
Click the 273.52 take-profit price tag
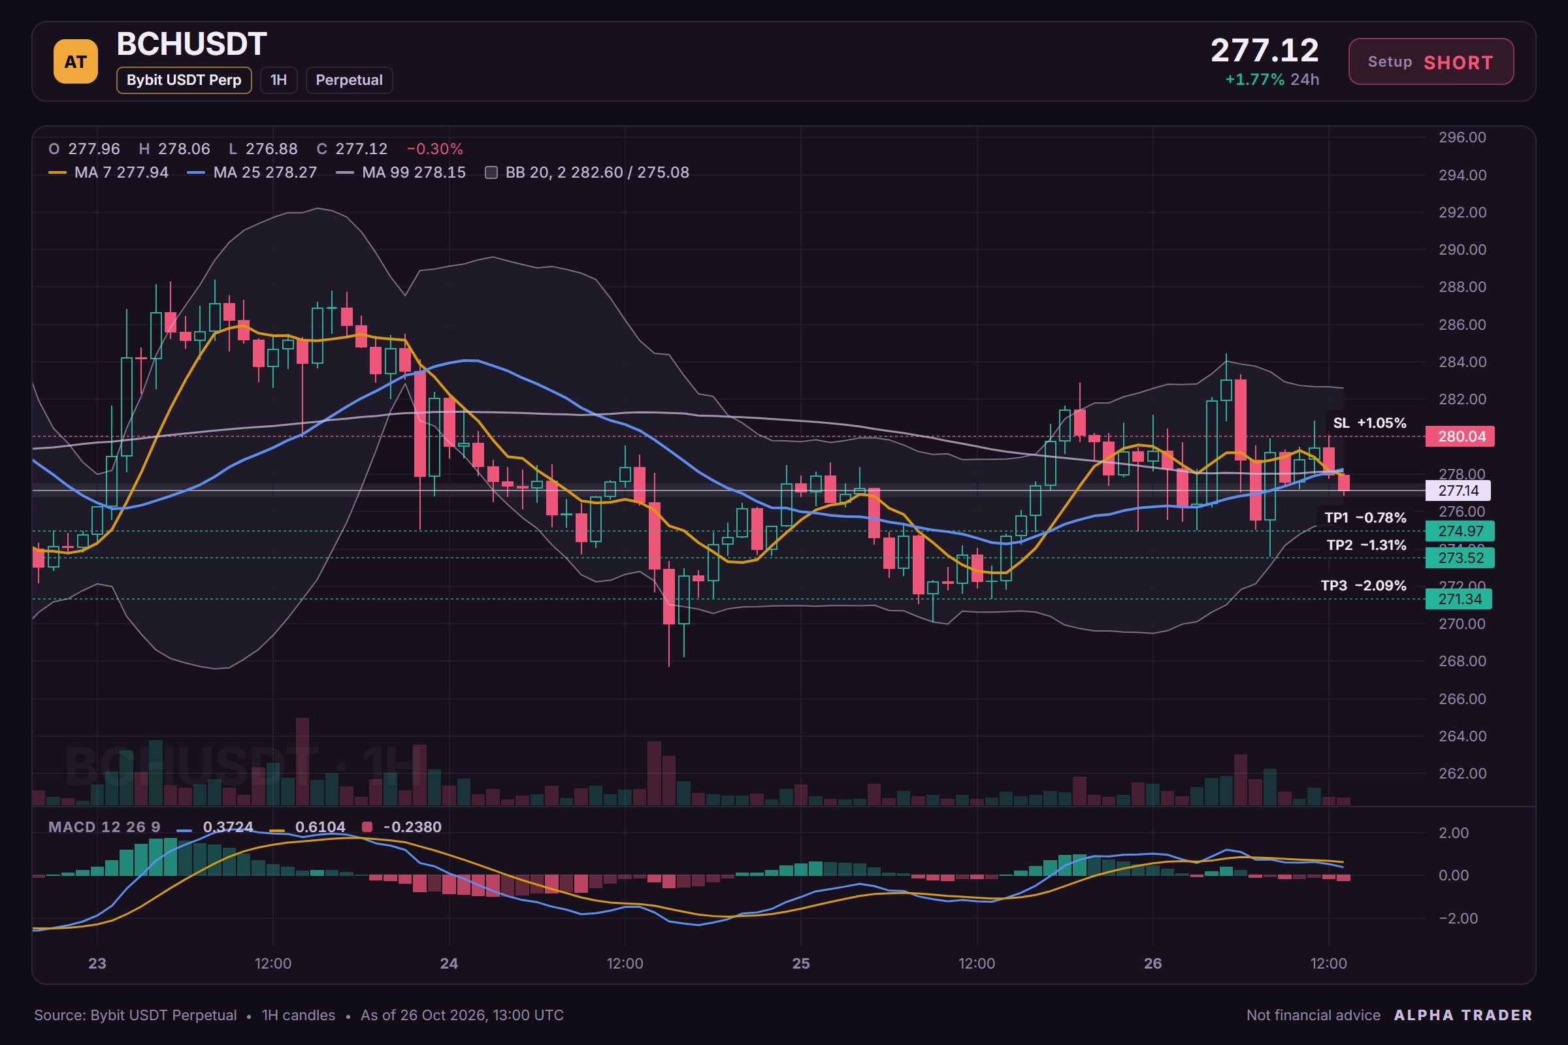coord(1460,558)
